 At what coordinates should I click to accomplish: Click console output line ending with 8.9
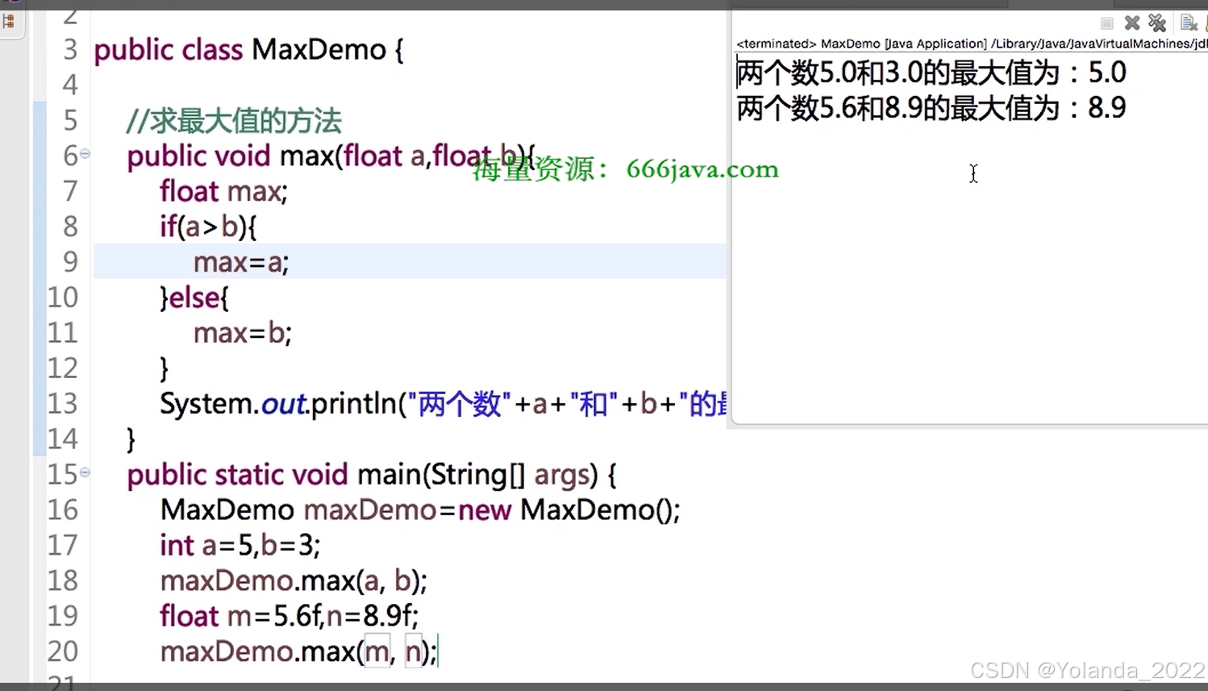[x=931, y=107]
